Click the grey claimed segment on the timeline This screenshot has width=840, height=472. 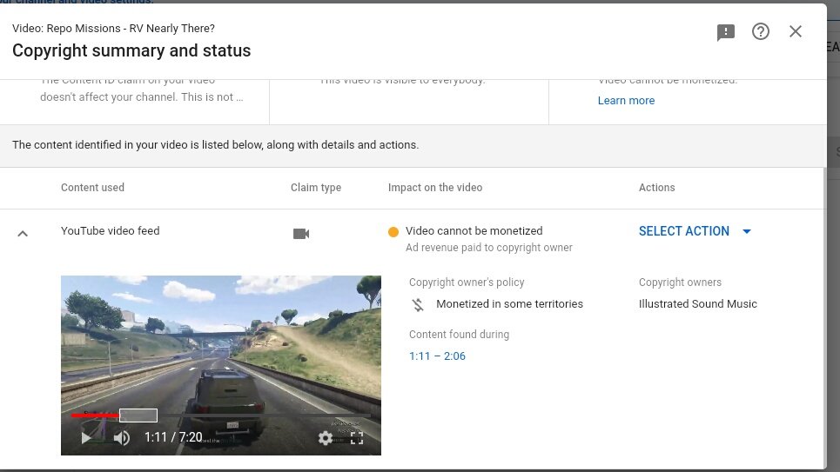click(x=138, y=415)
